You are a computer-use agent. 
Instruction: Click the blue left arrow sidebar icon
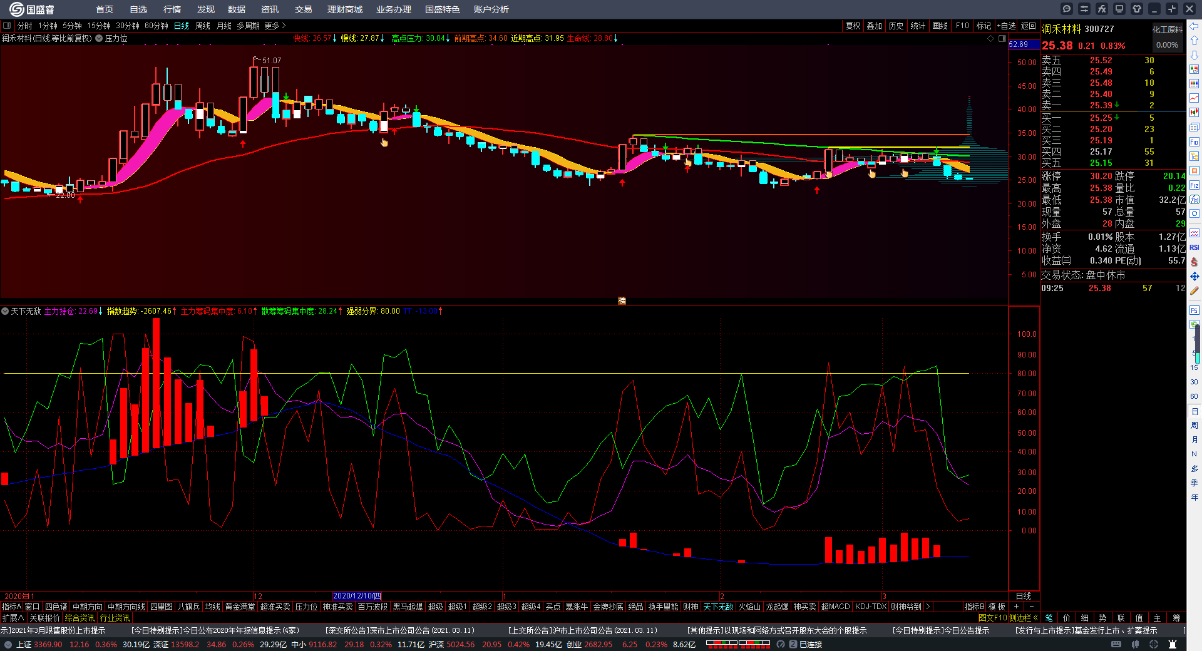pyautogui.click(x=1194, y=26)
